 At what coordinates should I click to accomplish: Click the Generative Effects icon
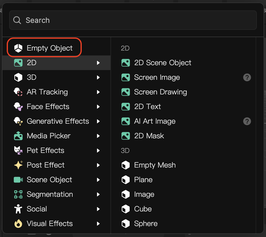pyautogui.click(x=18, y=121)
